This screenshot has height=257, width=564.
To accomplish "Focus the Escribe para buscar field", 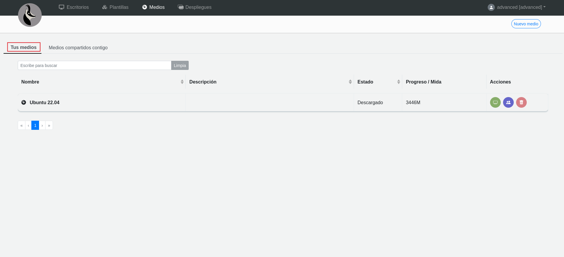I will pos(94,66).
